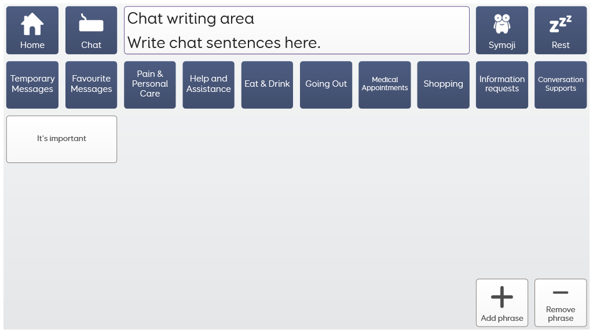The image size is (593, 333).
Task: Speak the "It's important" phrase
Action: (x=61, y=139)
